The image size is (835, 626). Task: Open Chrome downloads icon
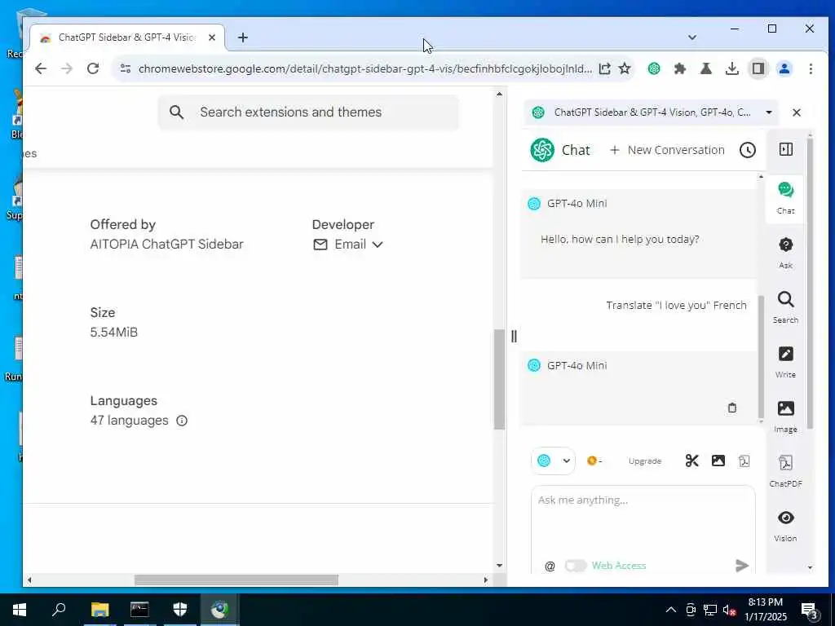tap(731, 68)
